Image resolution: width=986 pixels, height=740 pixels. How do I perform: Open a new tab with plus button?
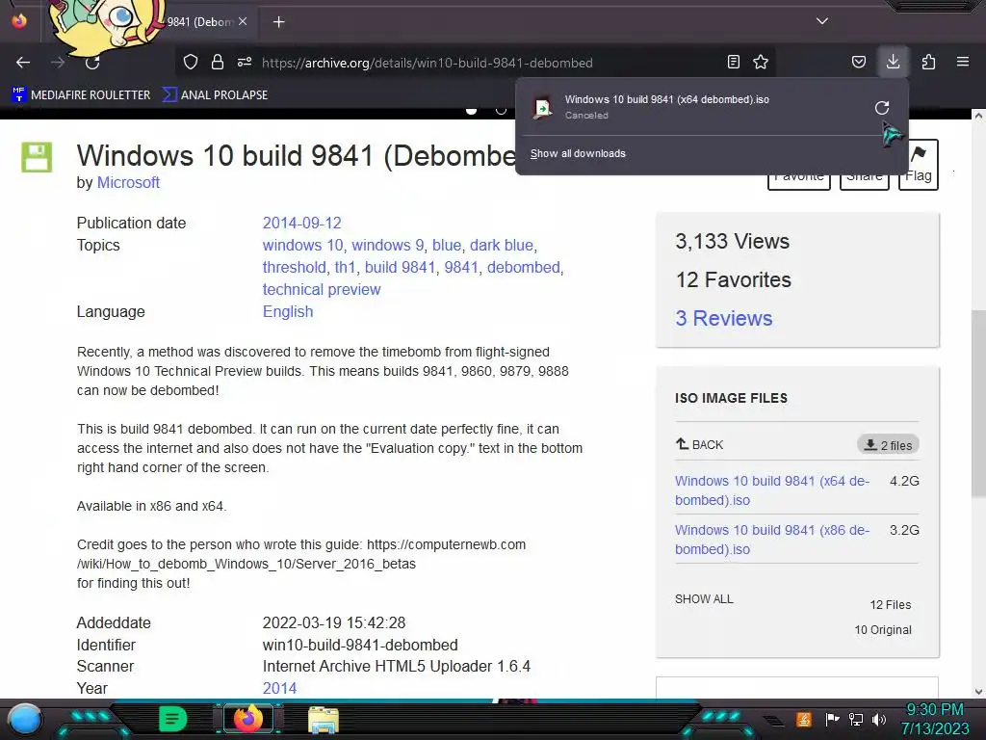(x=278, y=22)
